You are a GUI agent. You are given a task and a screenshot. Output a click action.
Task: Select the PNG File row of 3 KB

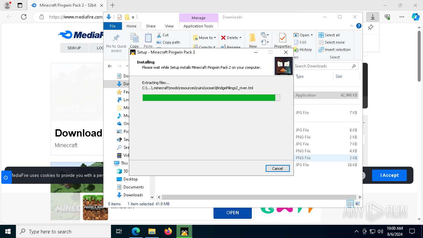(326, 158)
